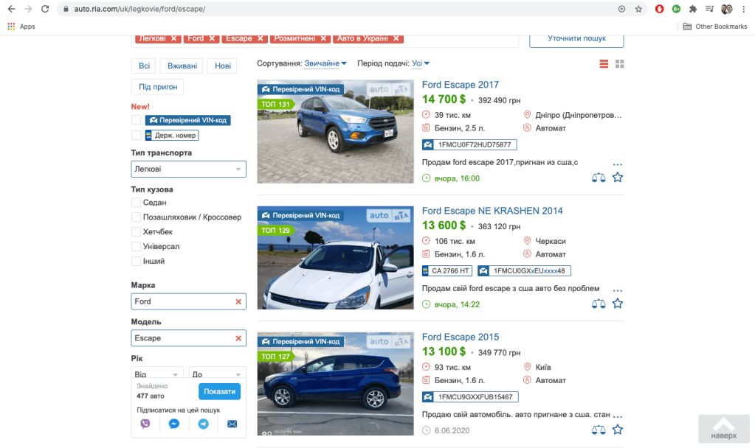The image size is (755, 448).
Task: Switch to list view layout icon
Action: [x=604, y=64]
